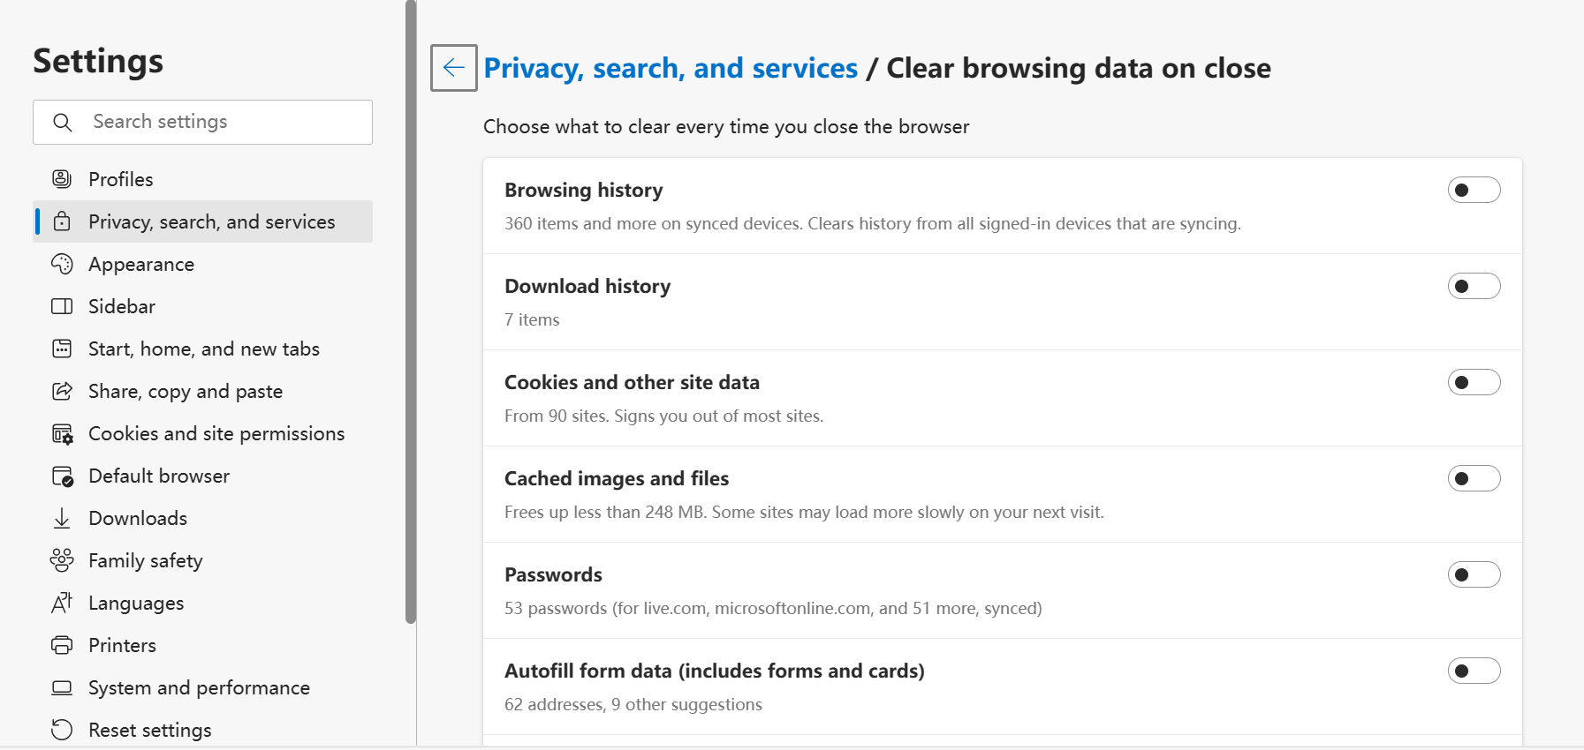
Task: Click the Profiles icon in the sidebar
Action: click(61, 179)
